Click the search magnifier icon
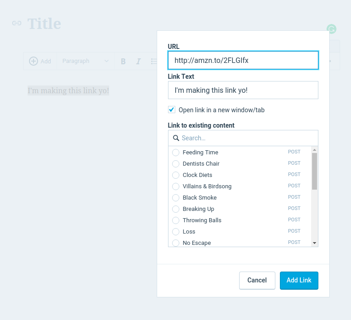The image size is (351, 320). point(176,138)
